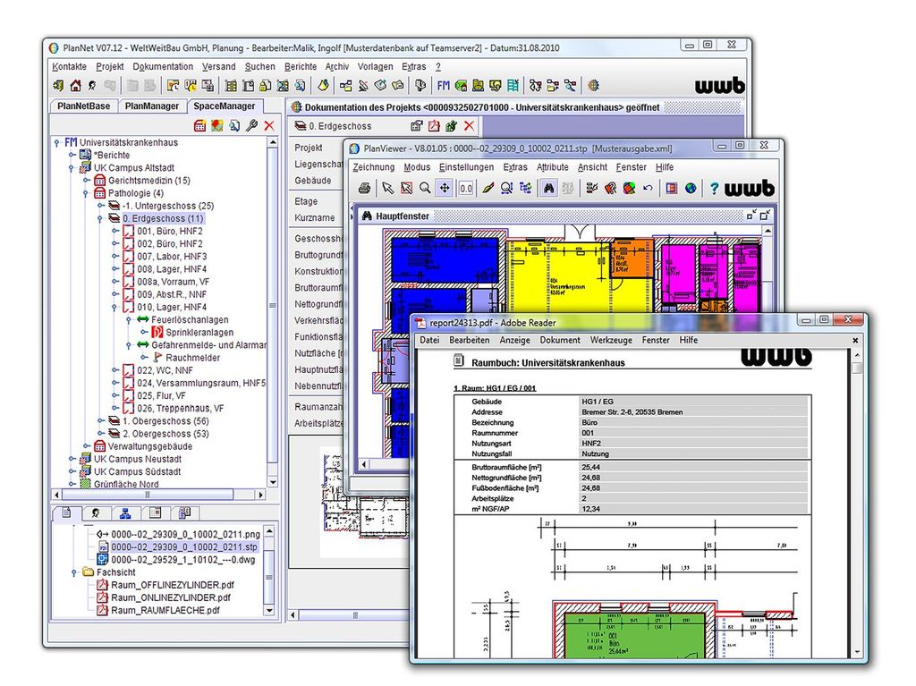The width and height of the screenshot is (916, 686).
Task: Click the properties icon beside 0. Erdgeschoss
Action: pos(417,125)
